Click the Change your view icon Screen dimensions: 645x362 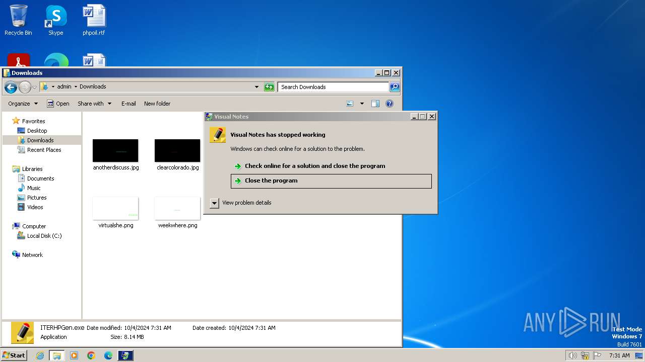click(x=350, y=104)
